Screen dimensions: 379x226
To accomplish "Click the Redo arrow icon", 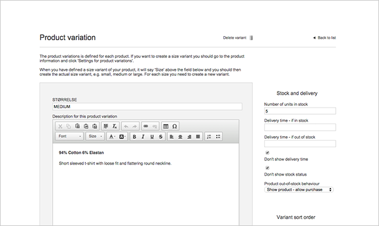I will click(x=134, y=126).
